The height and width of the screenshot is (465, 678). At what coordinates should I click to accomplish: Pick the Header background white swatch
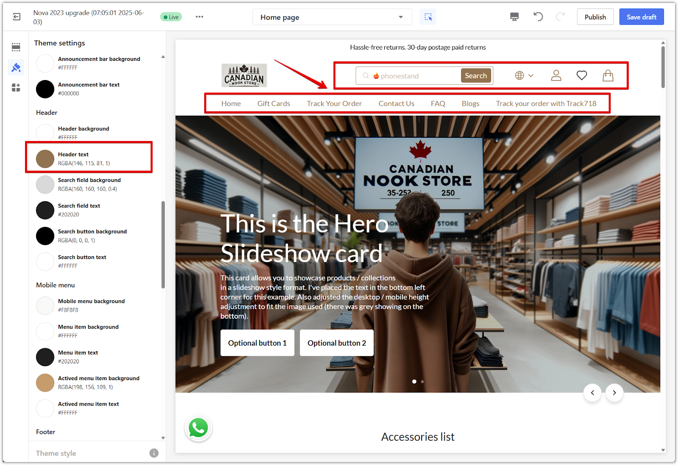(x=45, y=133)
